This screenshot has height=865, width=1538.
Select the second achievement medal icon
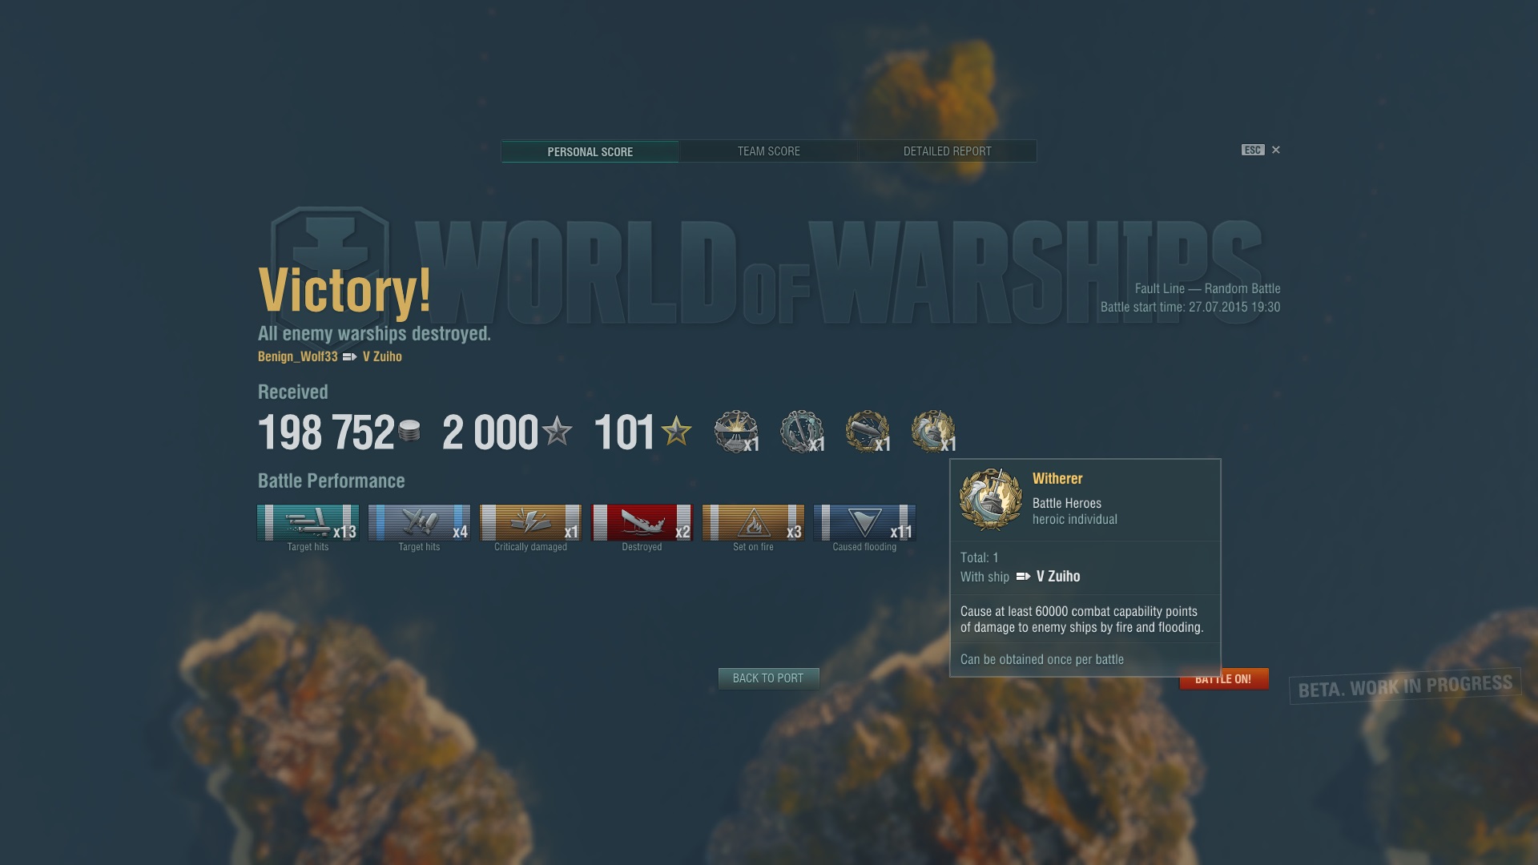[802, 432]
